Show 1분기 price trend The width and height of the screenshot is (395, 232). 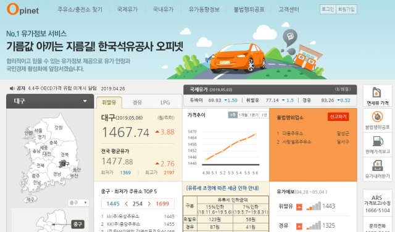pos(254,115)
